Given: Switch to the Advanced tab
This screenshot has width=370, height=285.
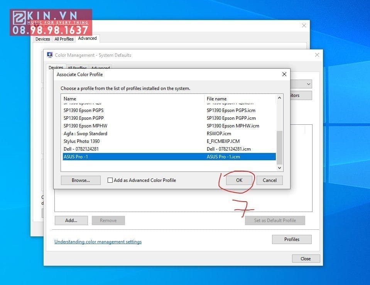Looking at the screenshot, I should coord(100,68).
